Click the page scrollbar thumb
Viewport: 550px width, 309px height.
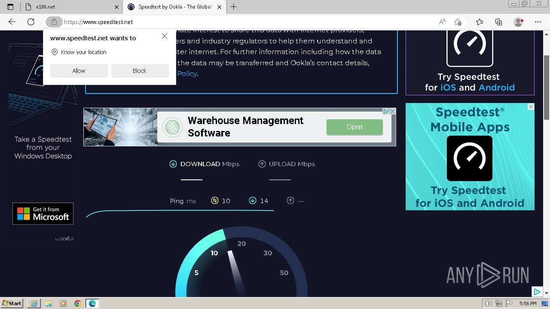547,88
